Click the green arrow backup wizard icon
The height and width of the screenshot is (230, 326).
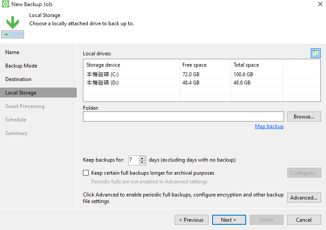click(x=12, y=23)
